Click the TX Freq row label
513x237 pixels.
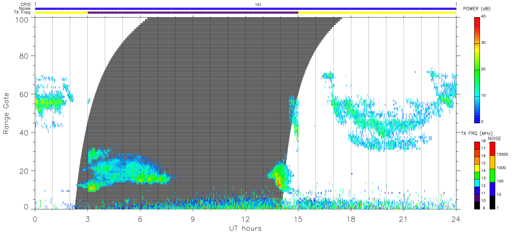click(x=23, y=13)
